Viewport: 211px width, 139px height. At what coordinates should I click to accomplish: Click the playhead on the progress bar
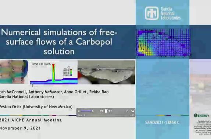(85, 115)
